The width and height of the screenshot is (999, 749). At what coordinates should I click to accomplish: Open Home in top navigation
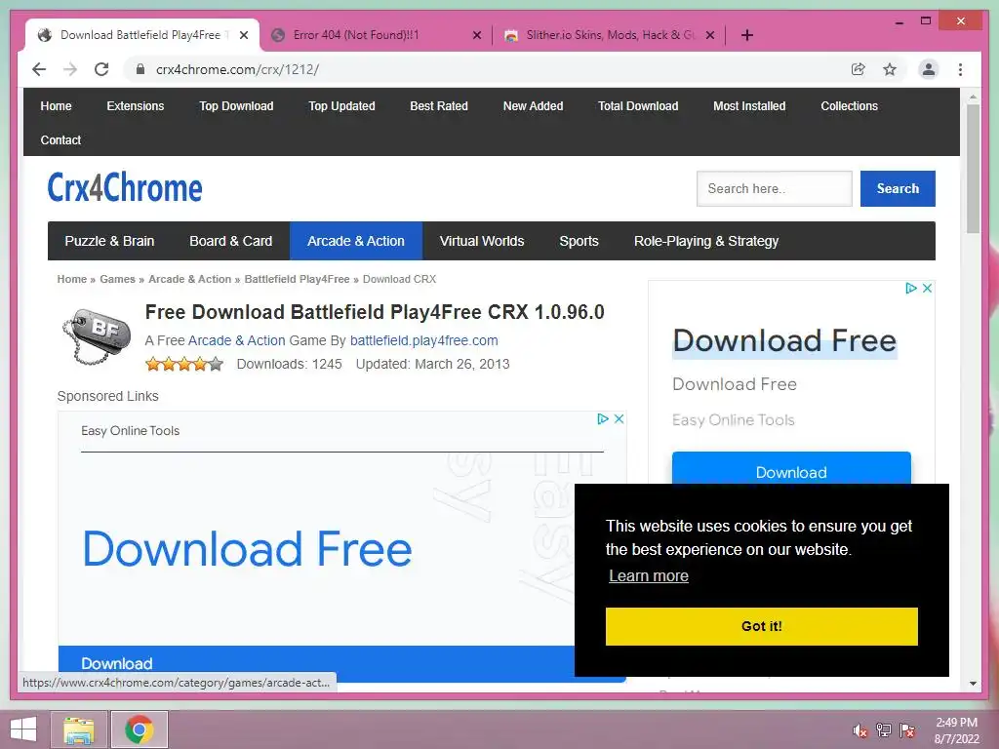tap(56, 106)
